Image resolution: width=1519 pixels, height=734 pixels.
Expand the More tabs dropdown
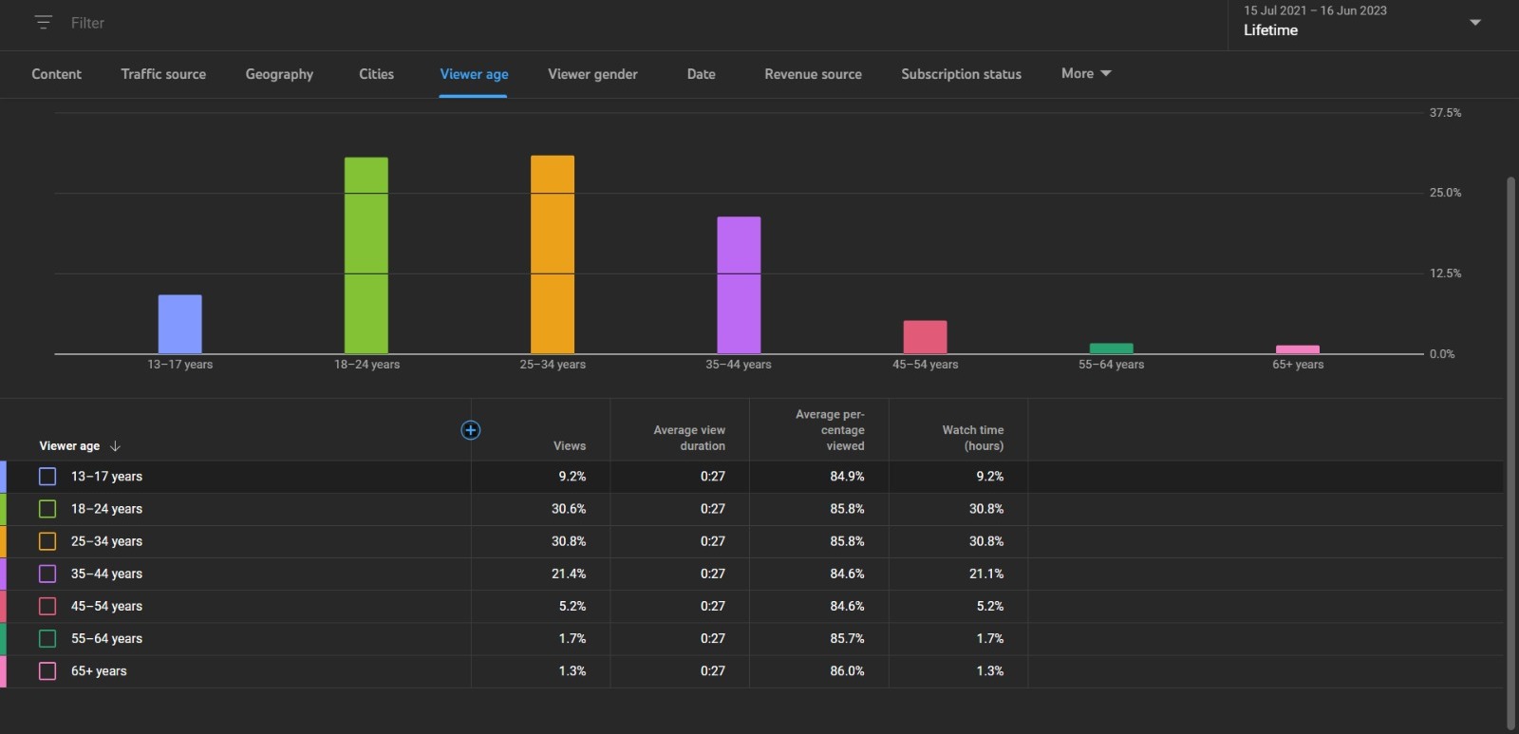pos(1085,74)
